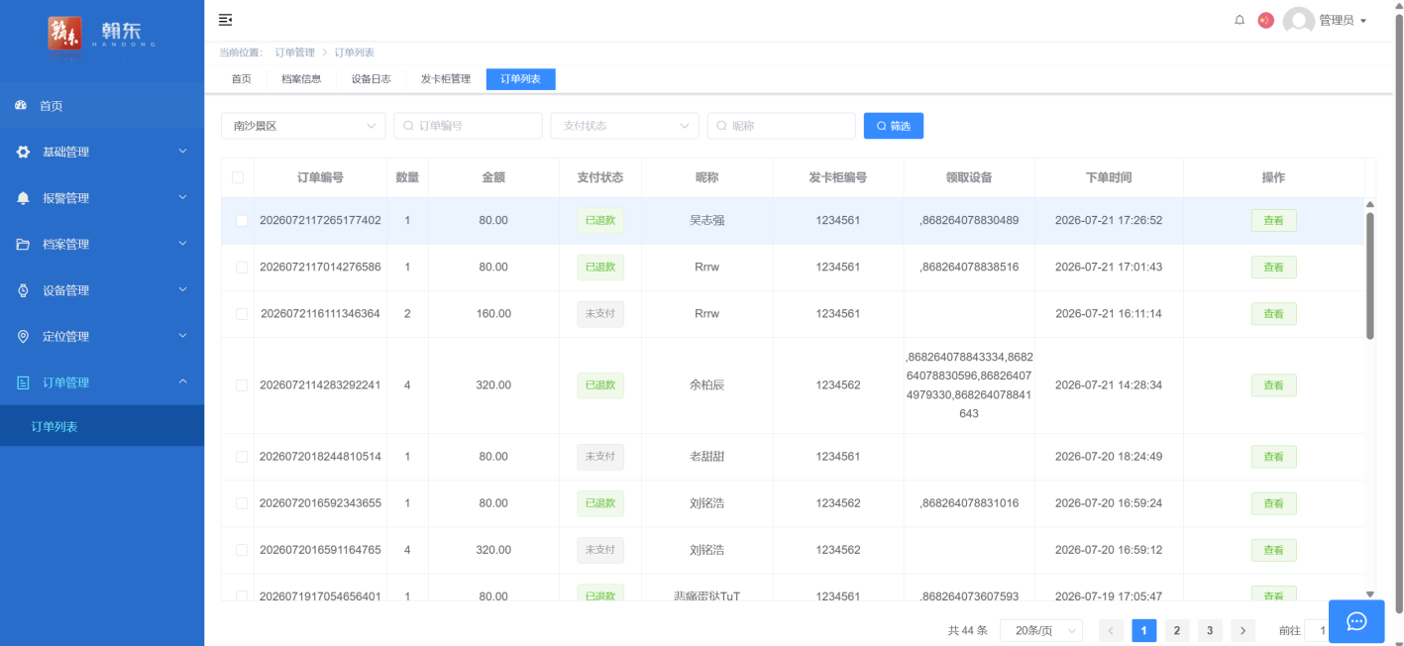Select checkbox for order 2026072016591164765
1404x646 pixels.
point(242,550)
